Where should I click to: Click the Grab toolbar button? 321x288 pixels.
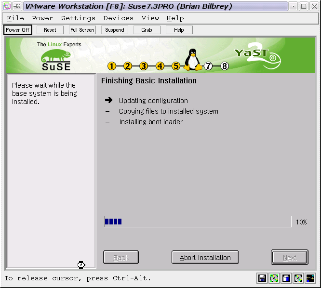[x=147, y=30]
